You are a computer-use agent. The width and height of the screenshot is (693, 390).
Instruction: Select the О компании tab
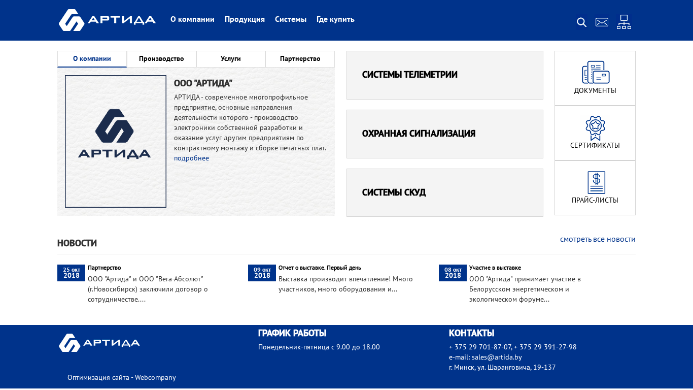pos(92,59)
